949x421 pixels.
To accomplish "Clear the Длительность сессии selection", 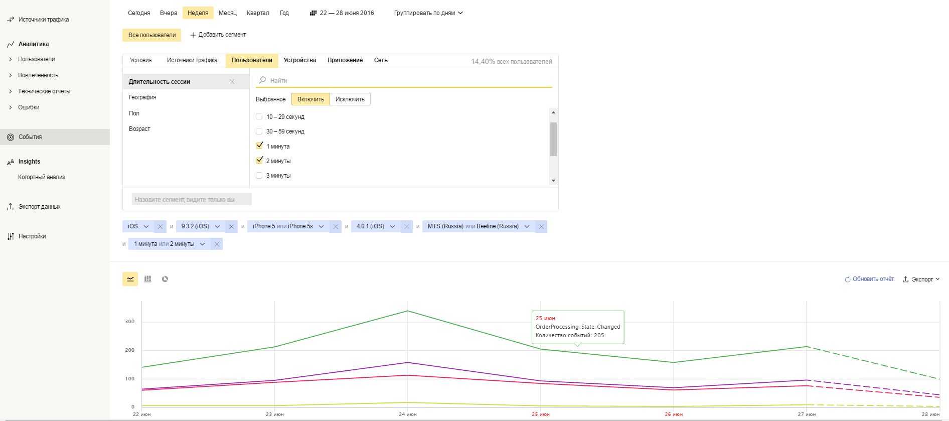I will coord(232,81).
